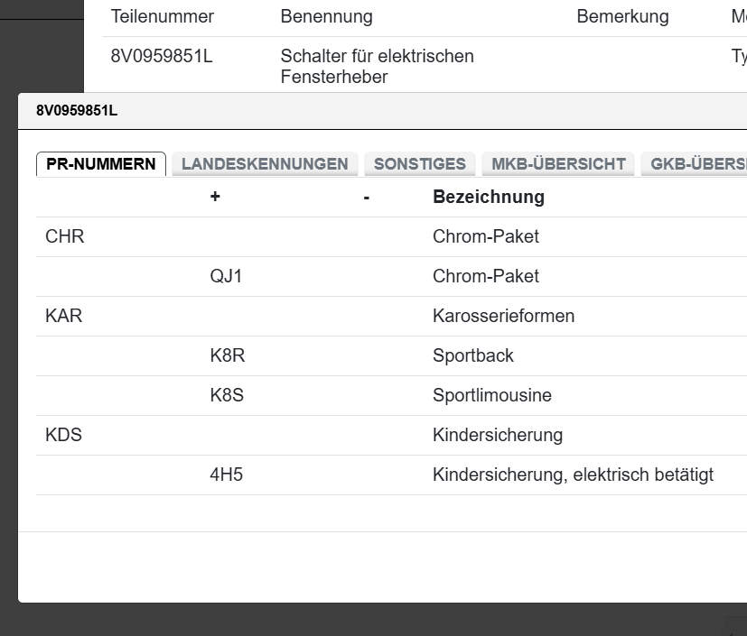Click the Teilenummer column header
Viewport: 747px width, 636px height.
click(x=163, y=17)
